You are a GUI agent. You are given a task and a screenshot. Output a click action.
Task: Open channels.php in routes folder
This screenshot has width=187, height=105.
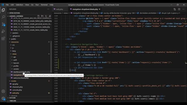(x=17, y=87)
